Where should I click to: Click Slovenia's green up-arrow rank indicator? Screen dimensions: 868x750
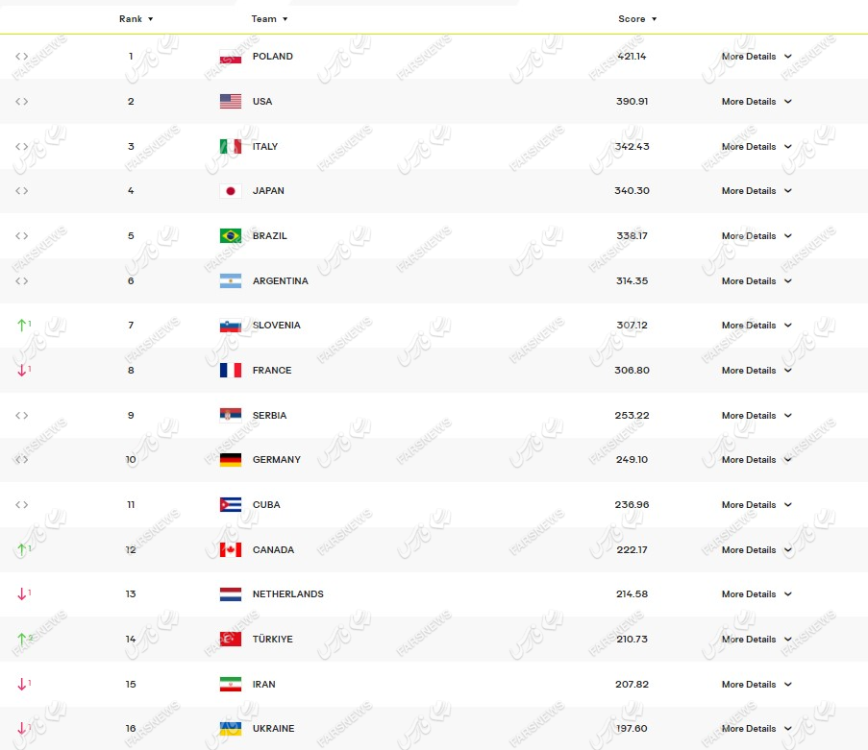pyautogui.click(x=22, y=326)
